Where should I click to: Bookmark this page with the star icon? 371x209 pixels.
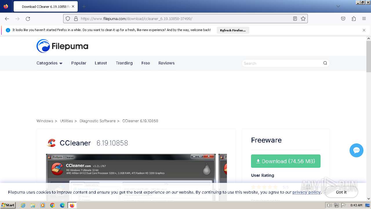(303, 19)
